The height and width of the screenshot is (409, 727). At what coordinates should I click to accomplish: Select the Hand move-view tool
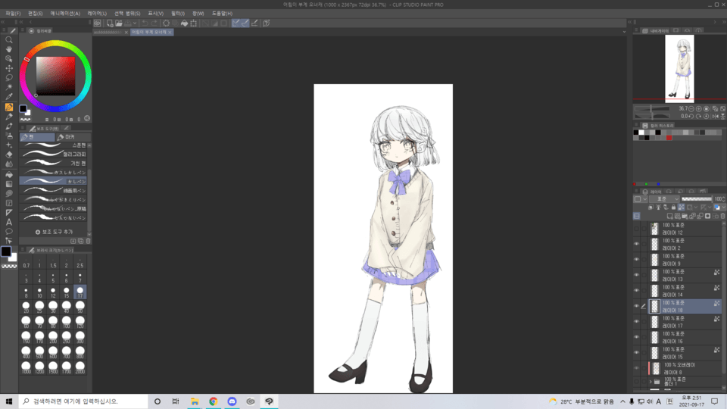click(9, 49)
